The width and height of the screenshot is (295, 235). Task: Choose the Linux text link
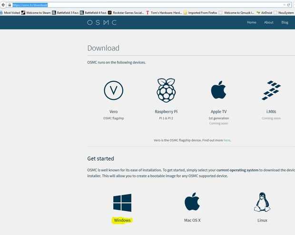(x=262, y=220)
